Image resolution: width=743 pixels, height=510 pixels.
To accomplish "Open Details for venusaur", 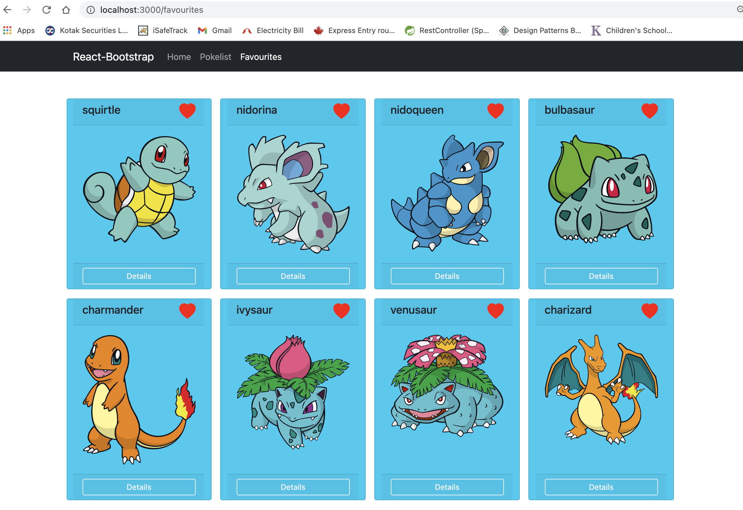I will point(447,487).
